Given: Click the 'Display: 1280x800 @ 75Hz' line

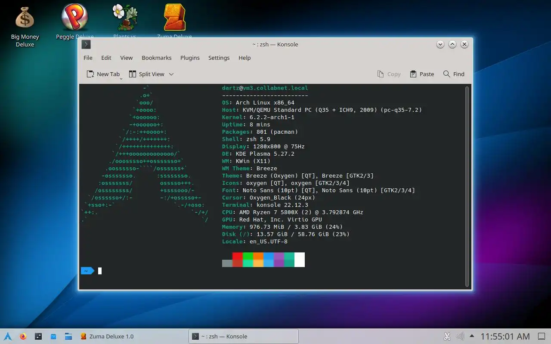Looking at the screenshot, I should (263, 147).
